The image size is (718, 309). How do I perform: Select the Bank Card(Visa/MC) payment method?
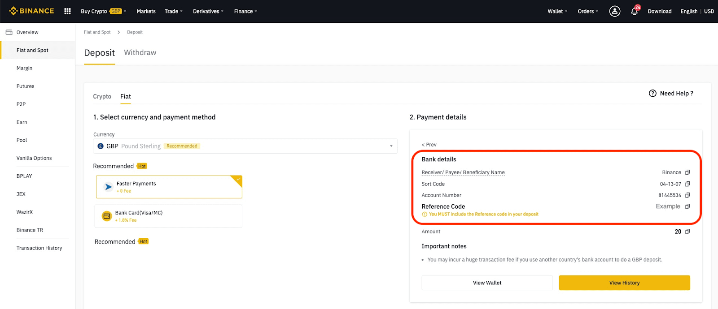(x=168, y=216)
